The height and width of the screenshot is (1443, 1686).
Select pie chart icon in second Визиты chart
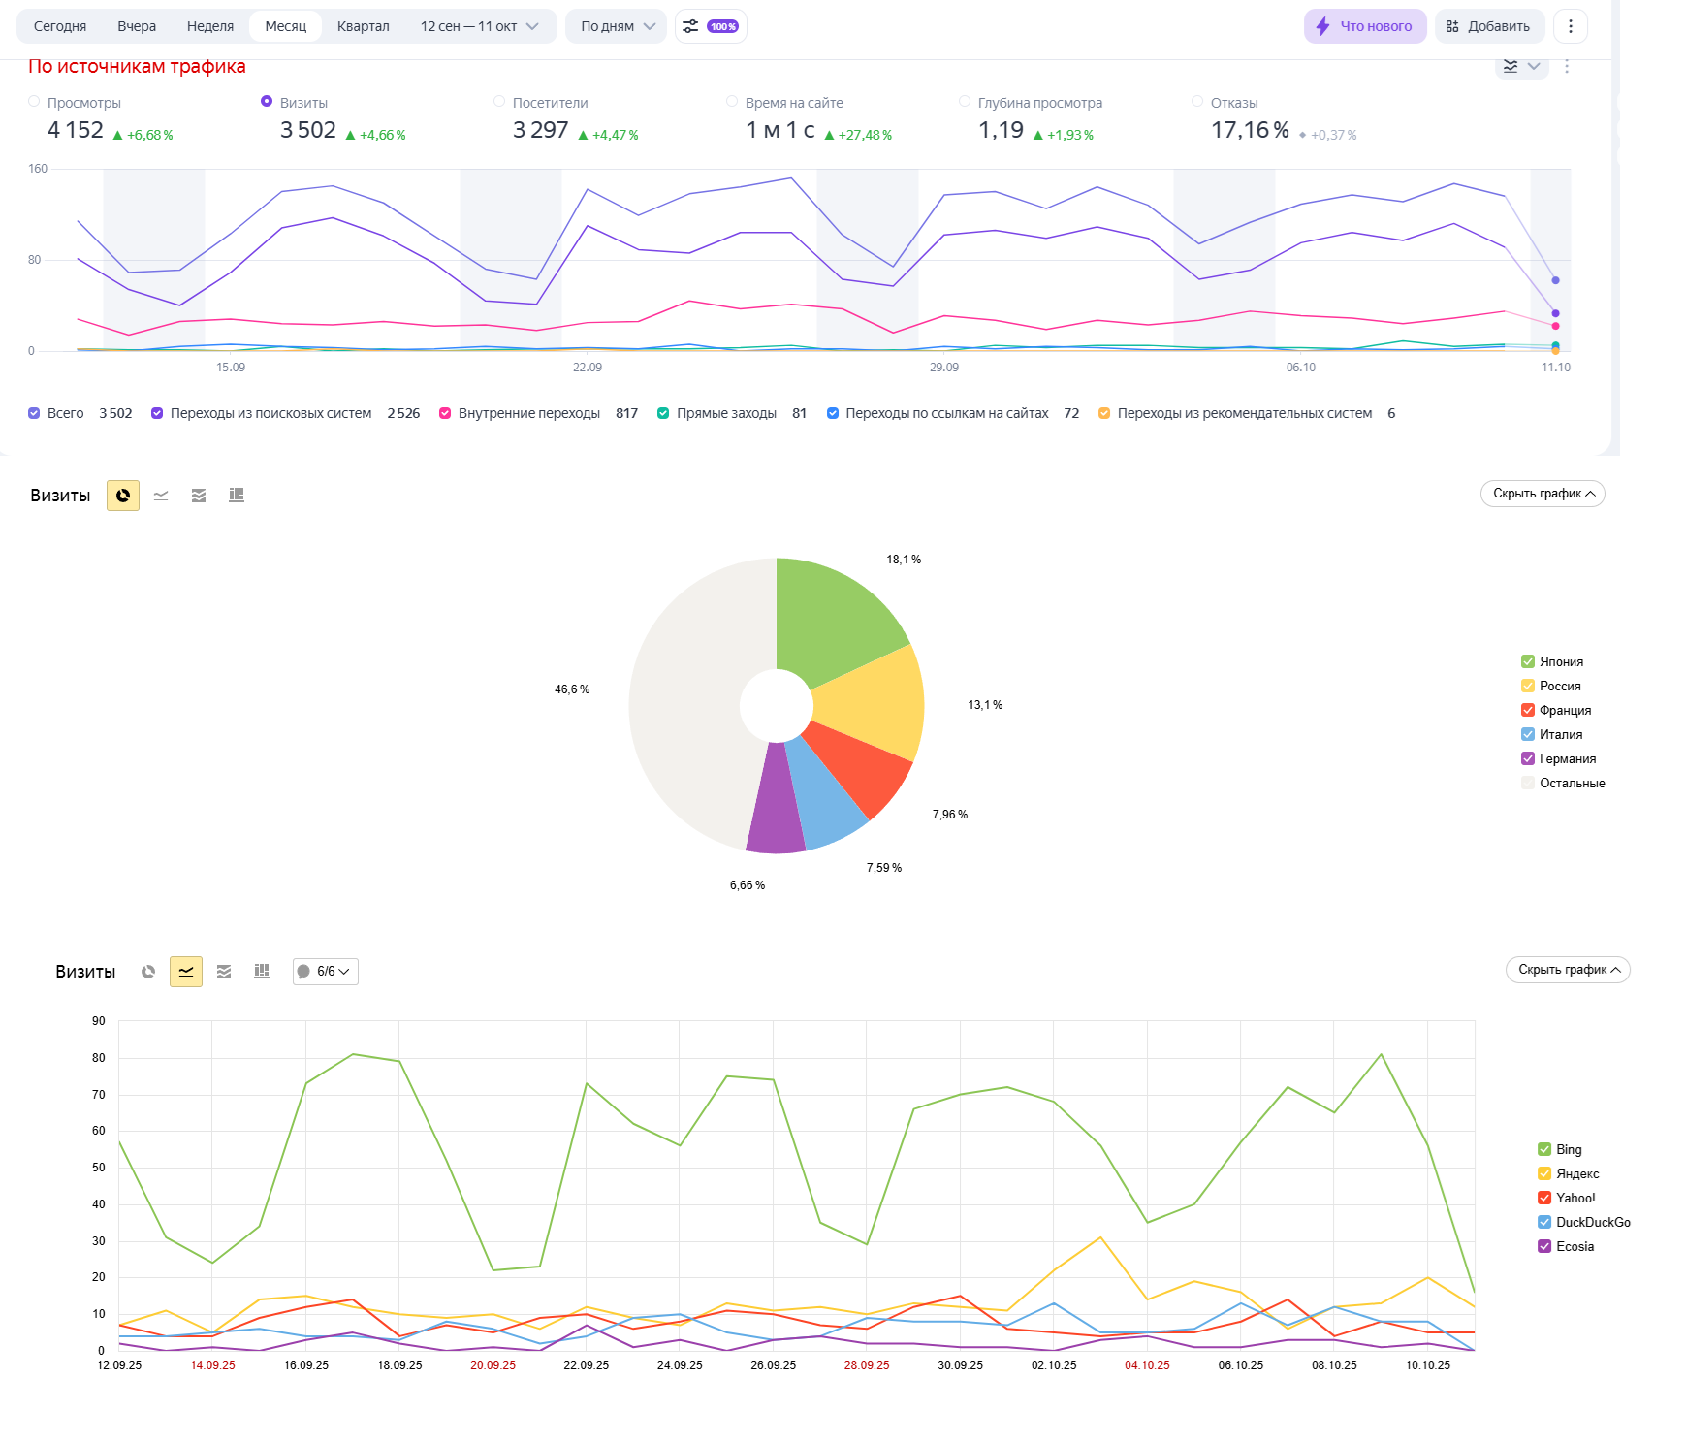tap(148, 972)
